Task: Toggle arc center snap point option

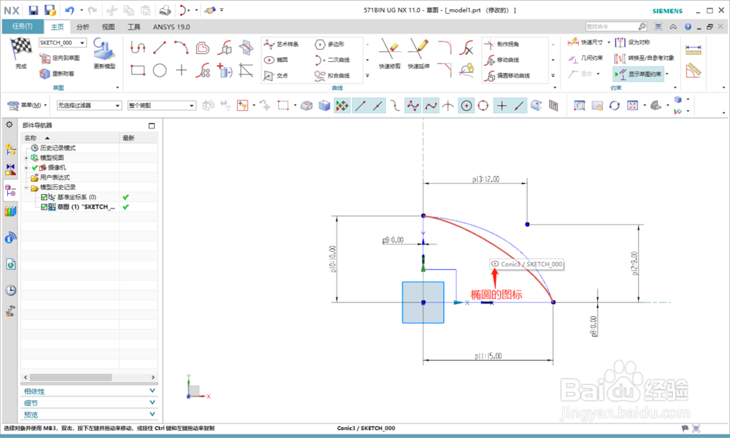Action: (466, 106)
